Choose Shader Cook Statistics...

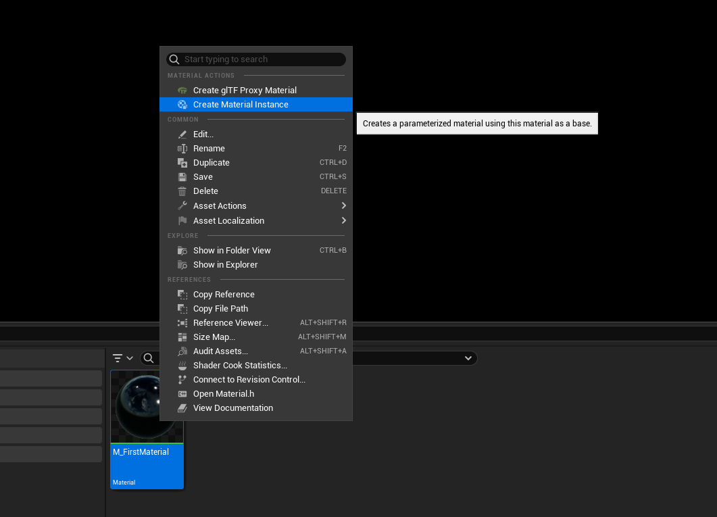[x=256, y=365]
